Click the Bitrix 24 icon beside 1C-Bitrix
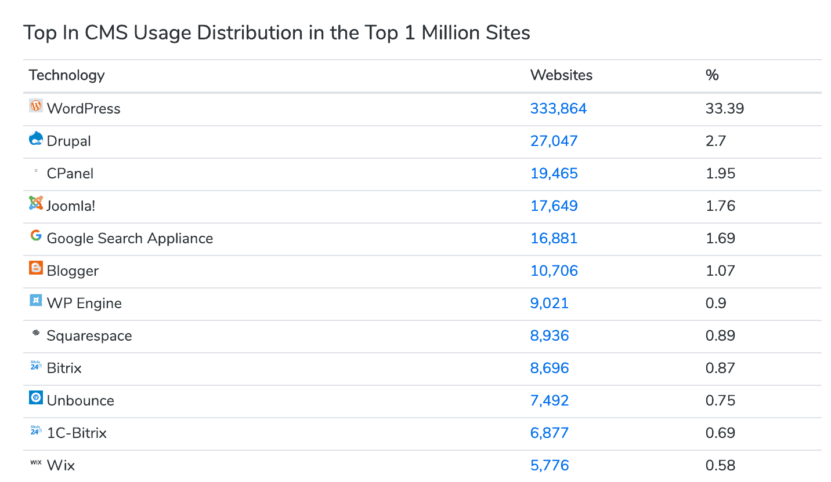The width and height of the screenshot is (831, 482). (36, 430)
